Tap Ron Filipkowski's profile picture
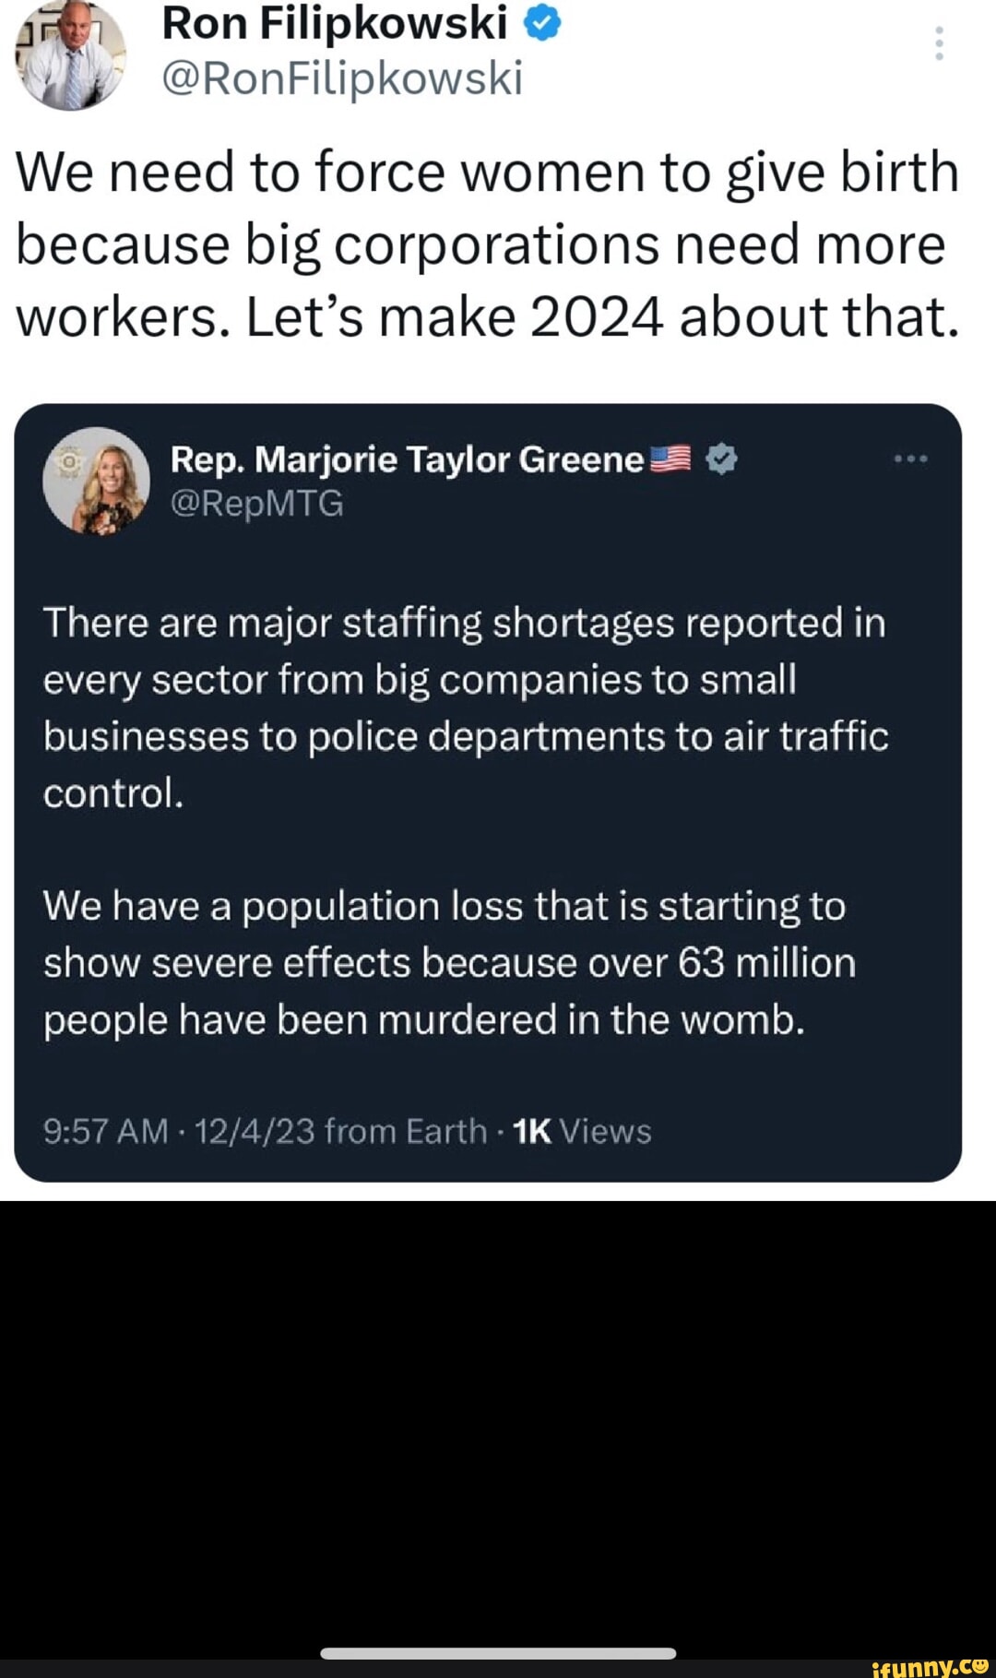Viewport: 996px width, 1678px height. tap(70, 57)
